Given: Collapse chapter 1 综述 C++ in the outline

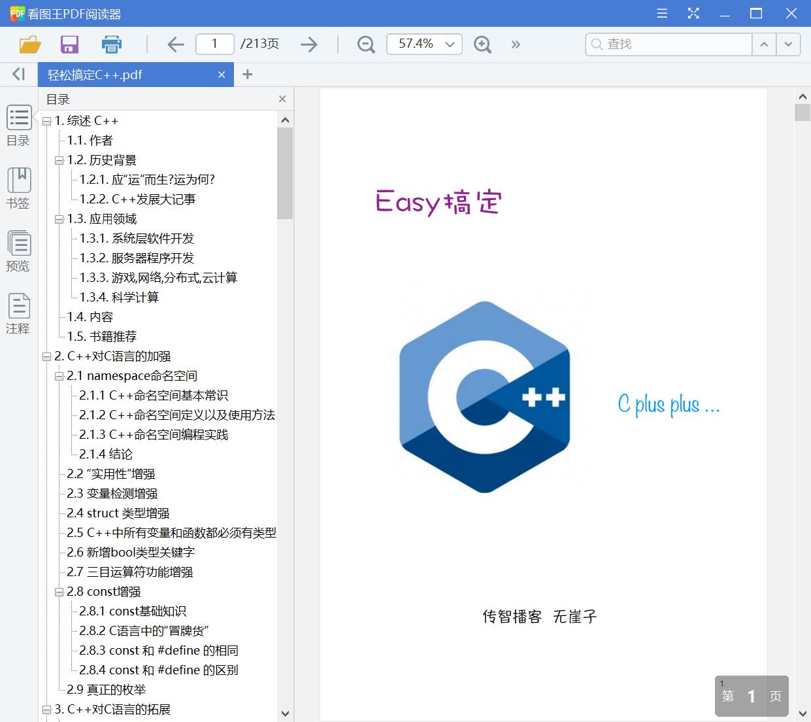Looking at the screenshot, I should click(x=46, y=120).
